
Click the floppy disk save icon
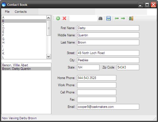click(109, 18)
